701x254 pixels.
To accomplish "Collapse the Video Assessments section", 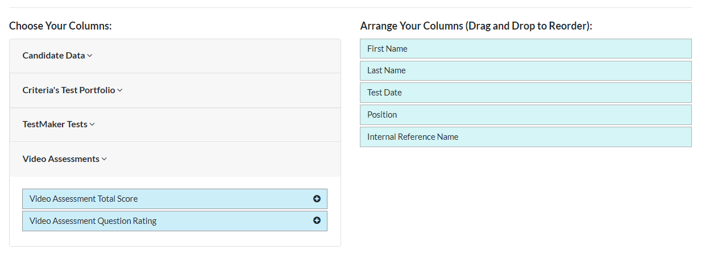I will point(175,159).
